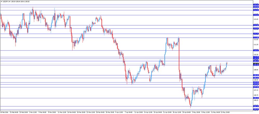Click the 111.20 price scale value
259x114 pixels.
(256, 45)
